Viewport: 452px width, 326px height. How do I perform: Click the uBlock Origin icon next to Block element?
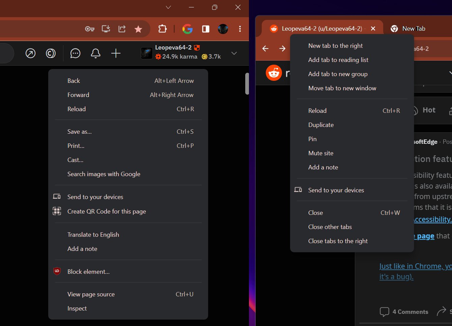coord(57,271)
